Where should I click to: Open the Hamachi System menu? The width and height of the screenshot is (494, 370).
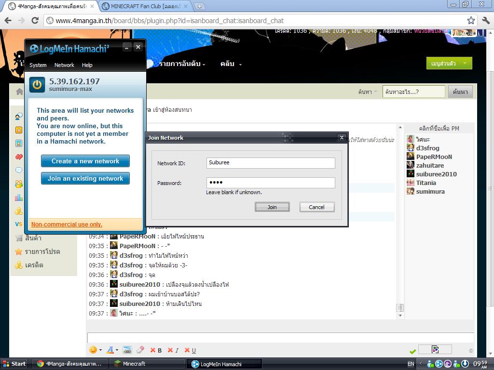pyautogui.click(x=38, y=65)
